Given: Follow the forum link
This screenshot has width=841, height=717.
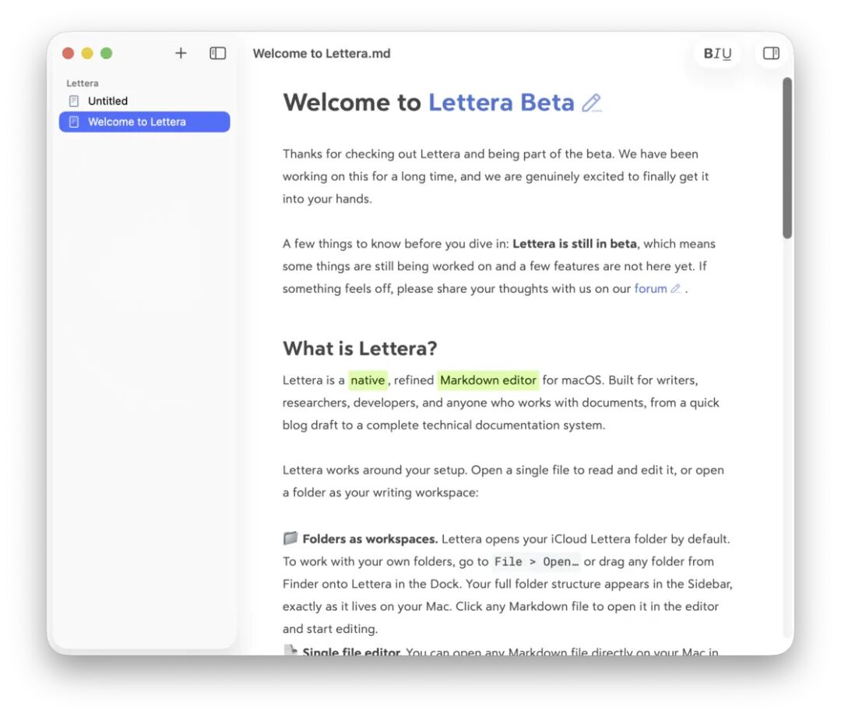Looking at the screenshot, I should click(650, 288).
